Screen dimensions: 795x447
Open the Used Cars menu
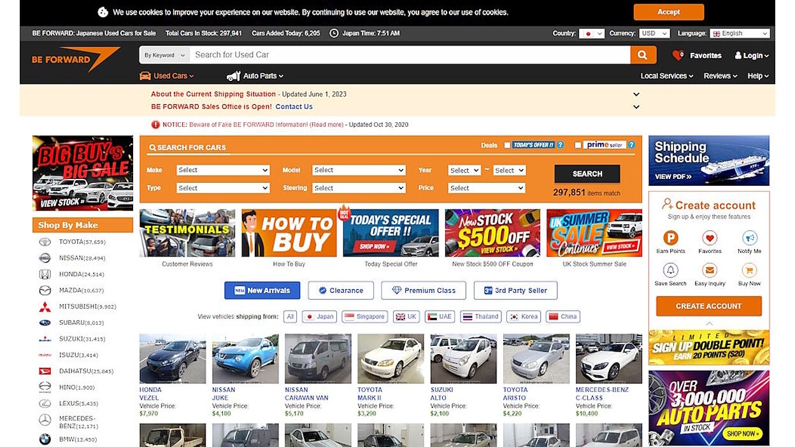pyautogui.click(x=167, y=76)
